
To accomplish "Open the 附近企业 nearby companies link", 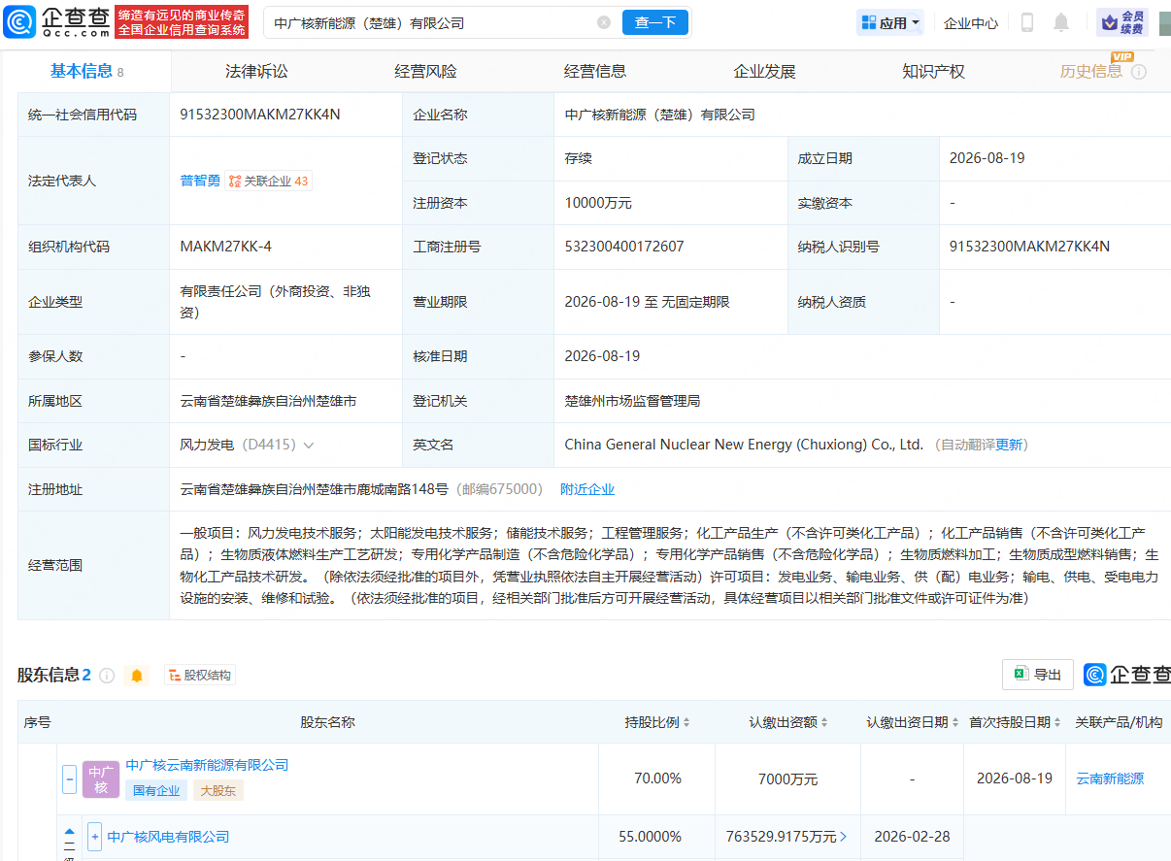I will click(587, 489).
